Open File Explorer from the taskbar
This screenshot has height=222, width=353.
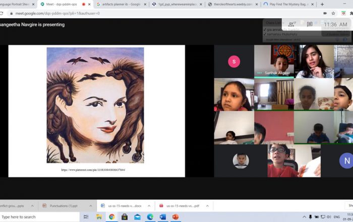[x=99, y=217]
